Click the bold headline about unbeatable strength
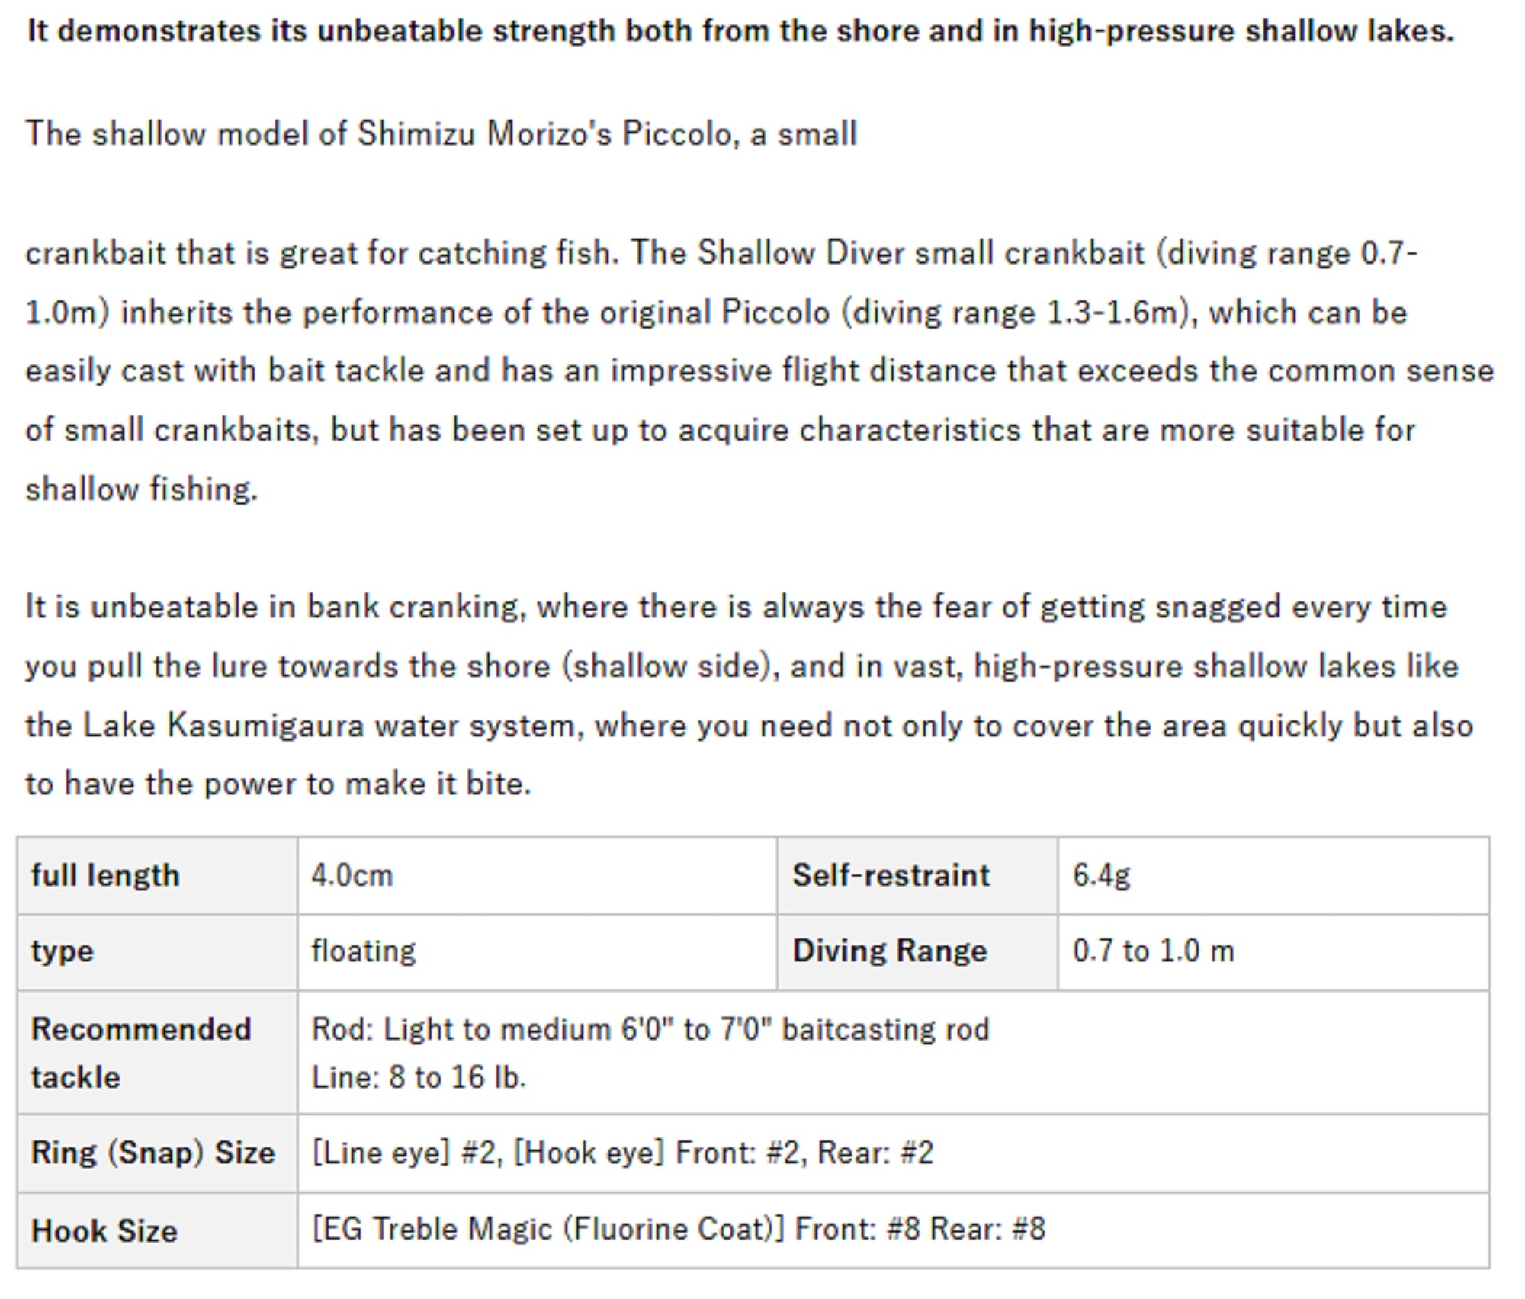The height and width of the screenshot is (1299, 1525). point(740,31)
